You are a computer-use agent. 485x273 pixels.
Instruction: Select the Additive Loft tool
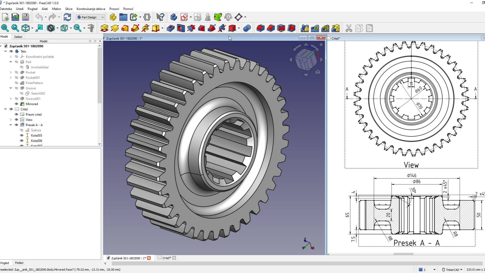point(125,28)
